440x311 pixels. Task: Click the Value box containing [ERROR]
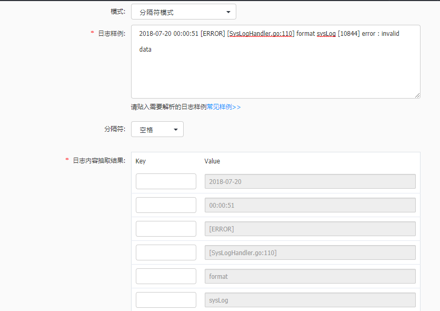click(x=310, y=229)
